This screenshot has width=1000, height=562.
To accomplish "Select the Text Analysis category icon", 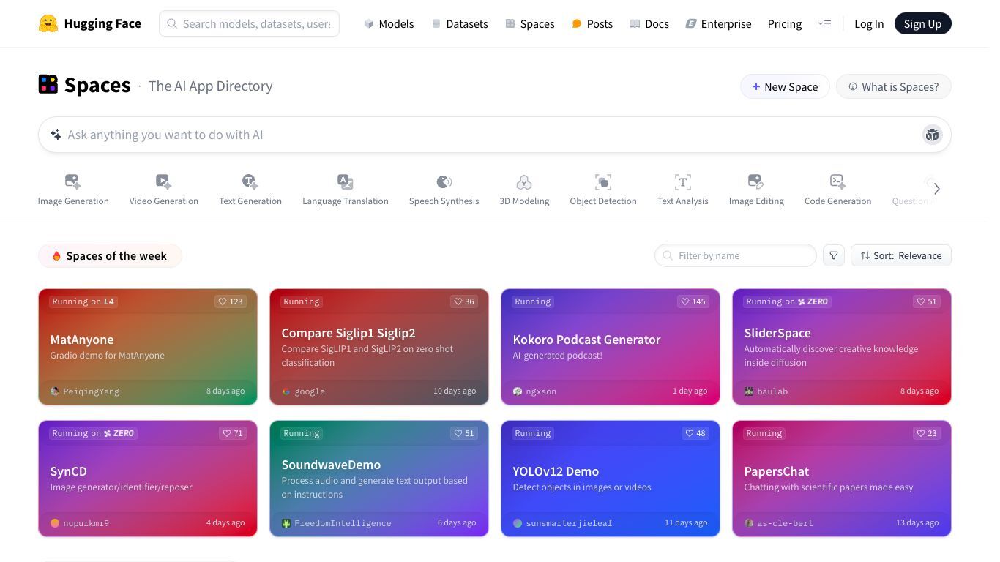I will click(683, 181).
